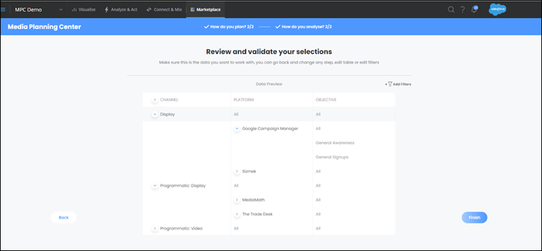The image size is (542, 251).
Task: Collapse the Programmatic: Display channel
Action: click(x=155, y=186)
